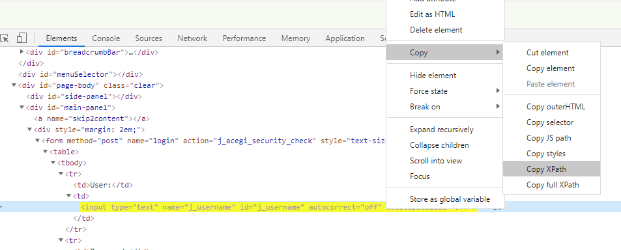Select Cut element in submenu
Viewport: 621px width, 250px height.
click(x=552, y=53)
